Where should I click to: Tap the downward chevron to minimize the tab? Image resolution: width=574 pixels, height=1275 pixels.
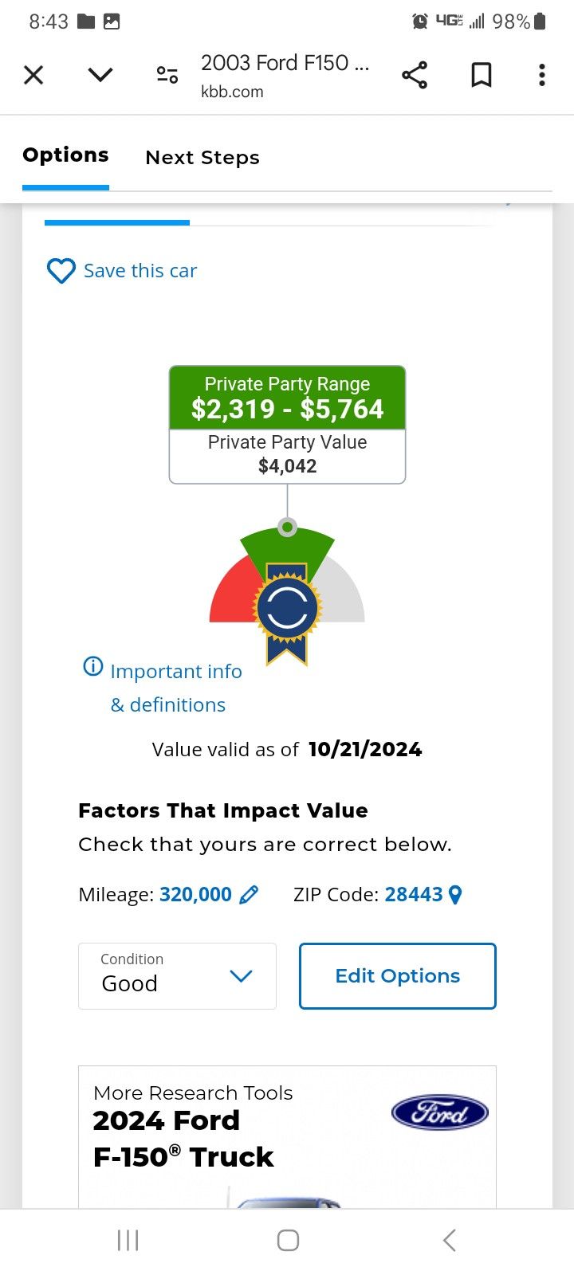tap(100, 75)
